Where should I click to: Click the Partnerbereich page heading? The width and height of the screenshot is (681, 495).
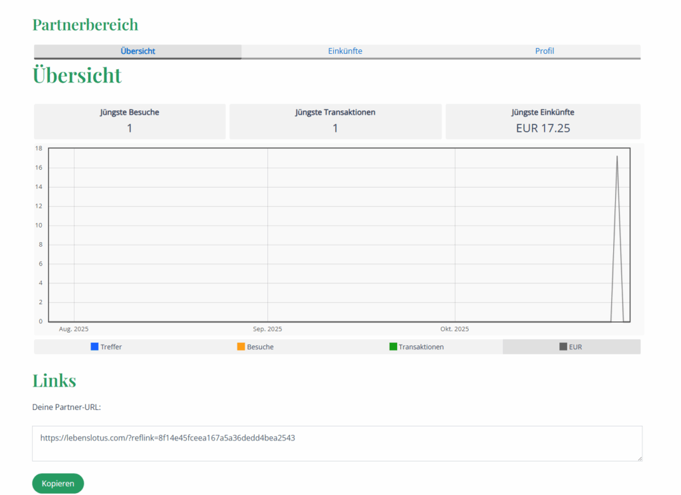click(x=85, y=25)
